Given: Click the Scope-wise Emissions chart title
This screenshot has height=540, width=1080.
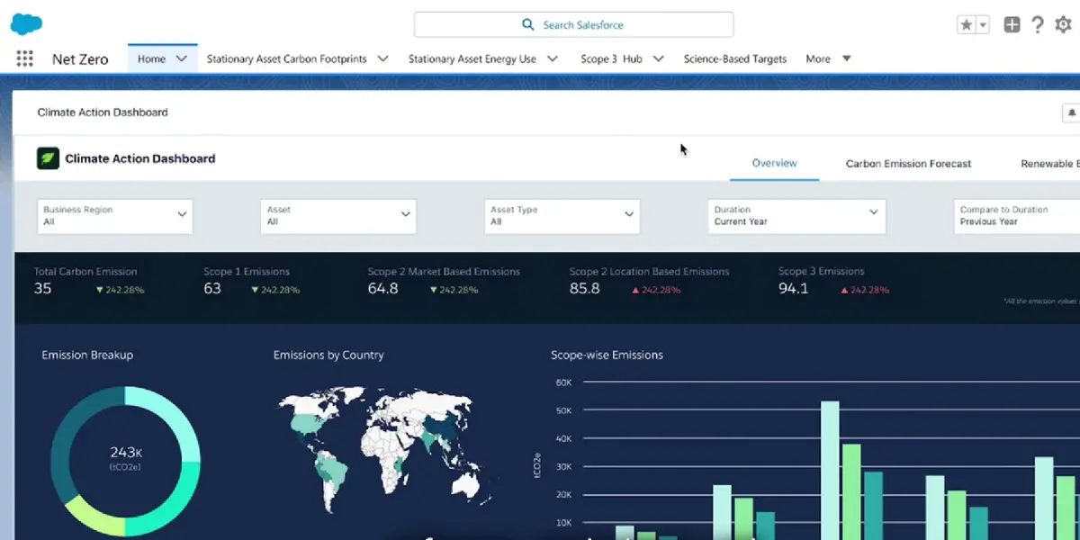Looking at the screenshot, I should tap(607, 355).
